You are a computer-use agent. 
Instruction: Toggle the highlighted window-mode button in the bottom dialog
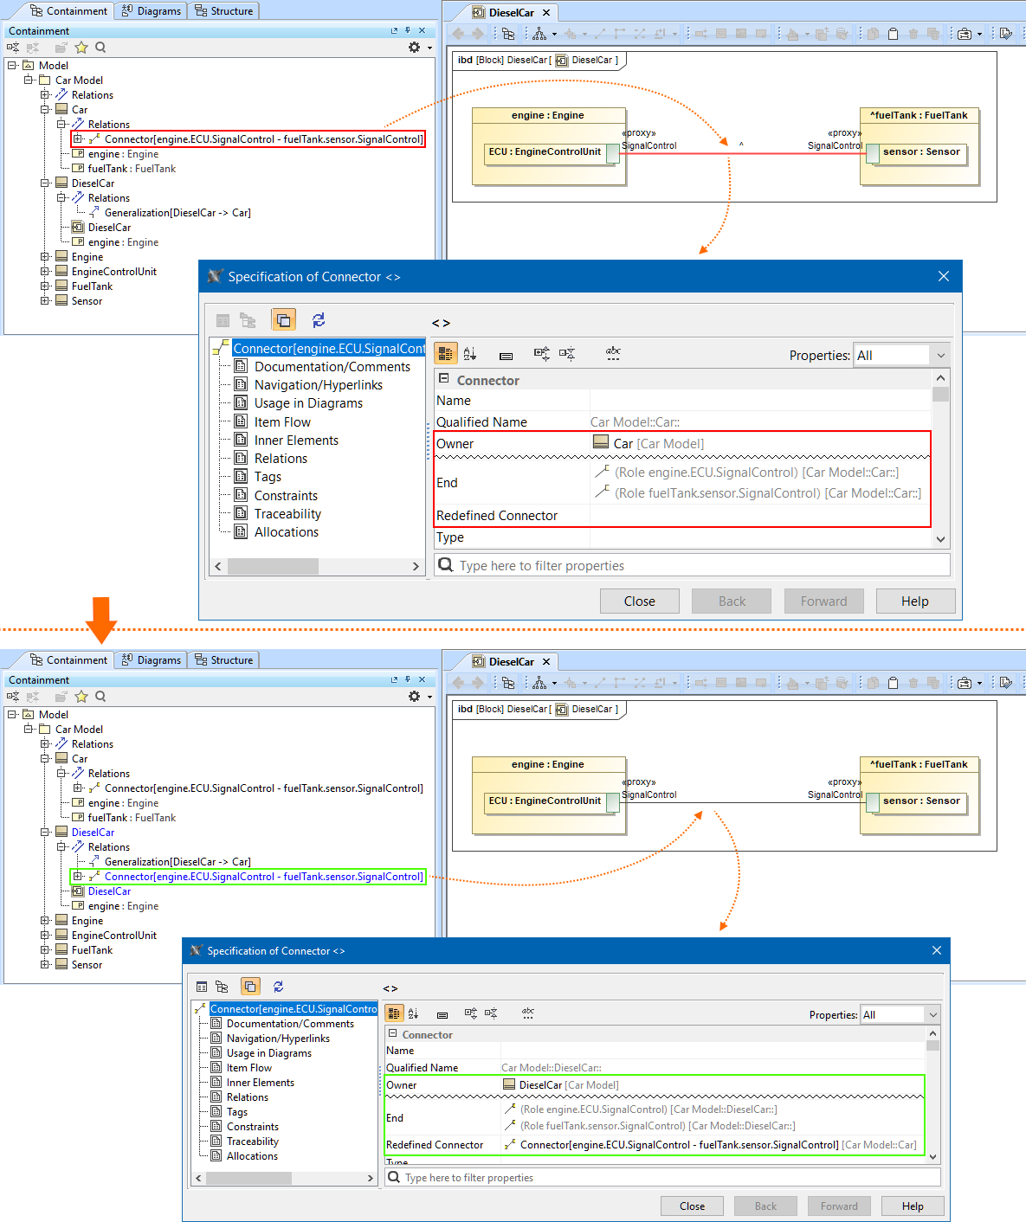point(250,987)
